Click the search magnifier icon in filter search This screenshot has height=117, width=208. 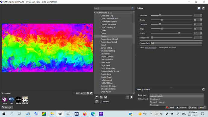pyautogui.click(x=132, y=8)
